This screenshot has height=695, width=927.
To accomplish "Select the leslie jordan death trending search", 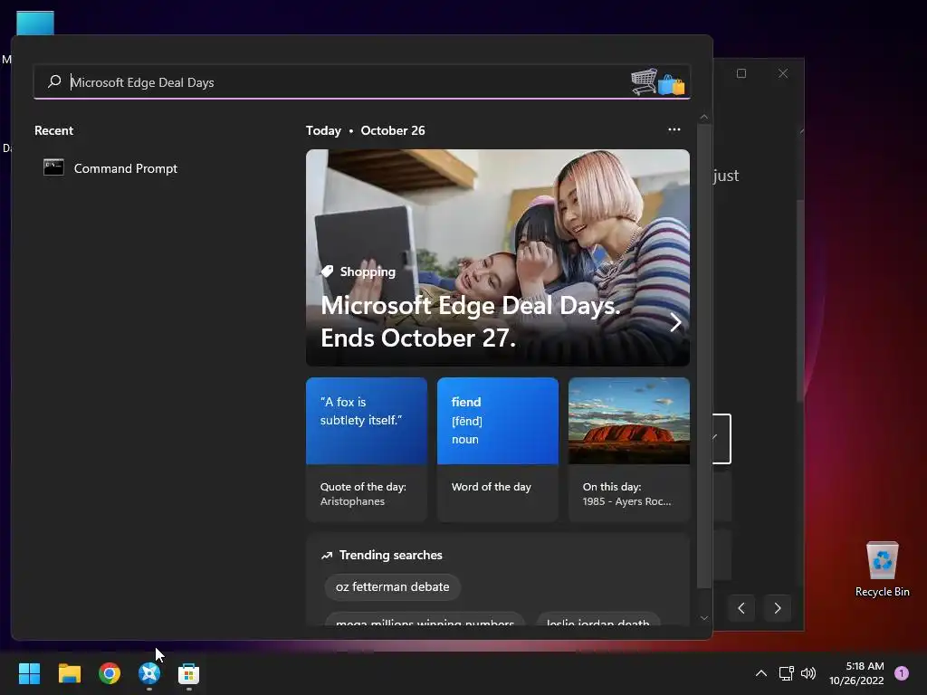I will pos(597,620).
